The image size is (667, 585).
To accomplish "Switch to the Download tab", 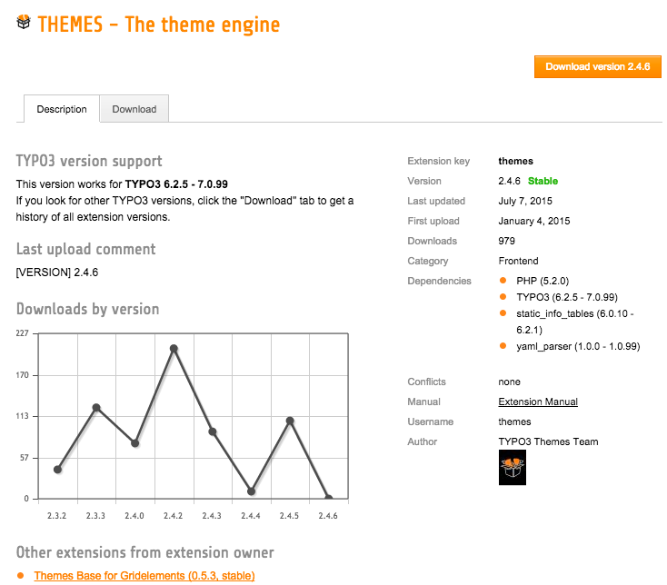I will tap(134, 109).
